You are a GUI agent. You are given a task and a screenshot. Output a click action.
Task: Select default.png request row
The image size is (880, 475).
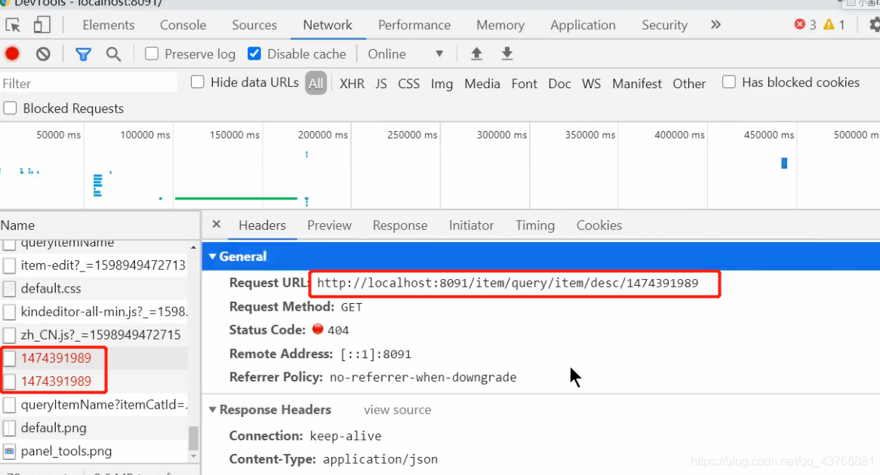pos(94,428)
